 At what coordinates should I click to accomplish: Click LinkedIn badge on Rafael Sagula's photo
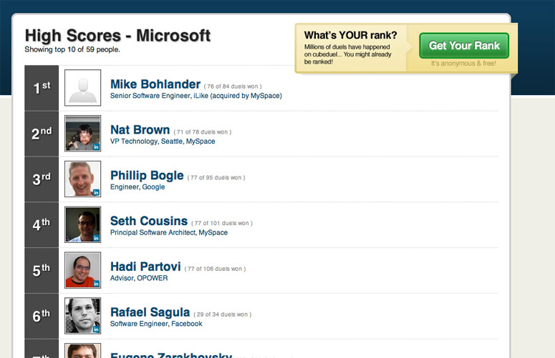click(95, 329)
